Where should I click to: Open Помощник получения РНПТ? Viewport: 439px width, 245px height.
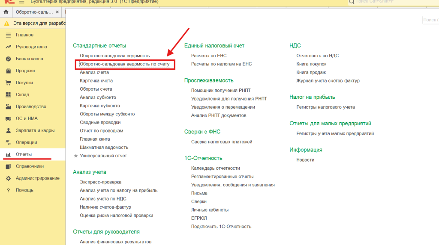221,90
